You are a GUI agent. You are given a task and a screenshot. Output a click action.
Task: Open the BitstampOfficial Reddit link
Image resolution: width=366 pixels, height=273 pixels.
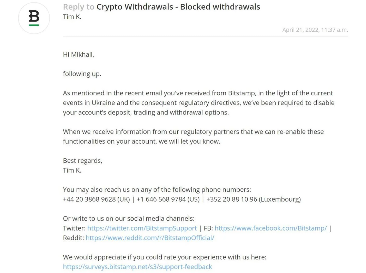(x=150, y=238)
